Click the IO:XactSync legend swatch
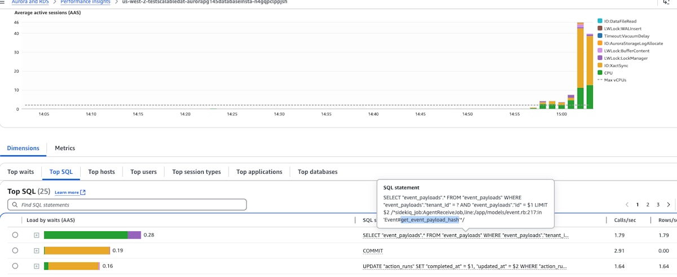The image size is (677, 277). tap(600, 65)
